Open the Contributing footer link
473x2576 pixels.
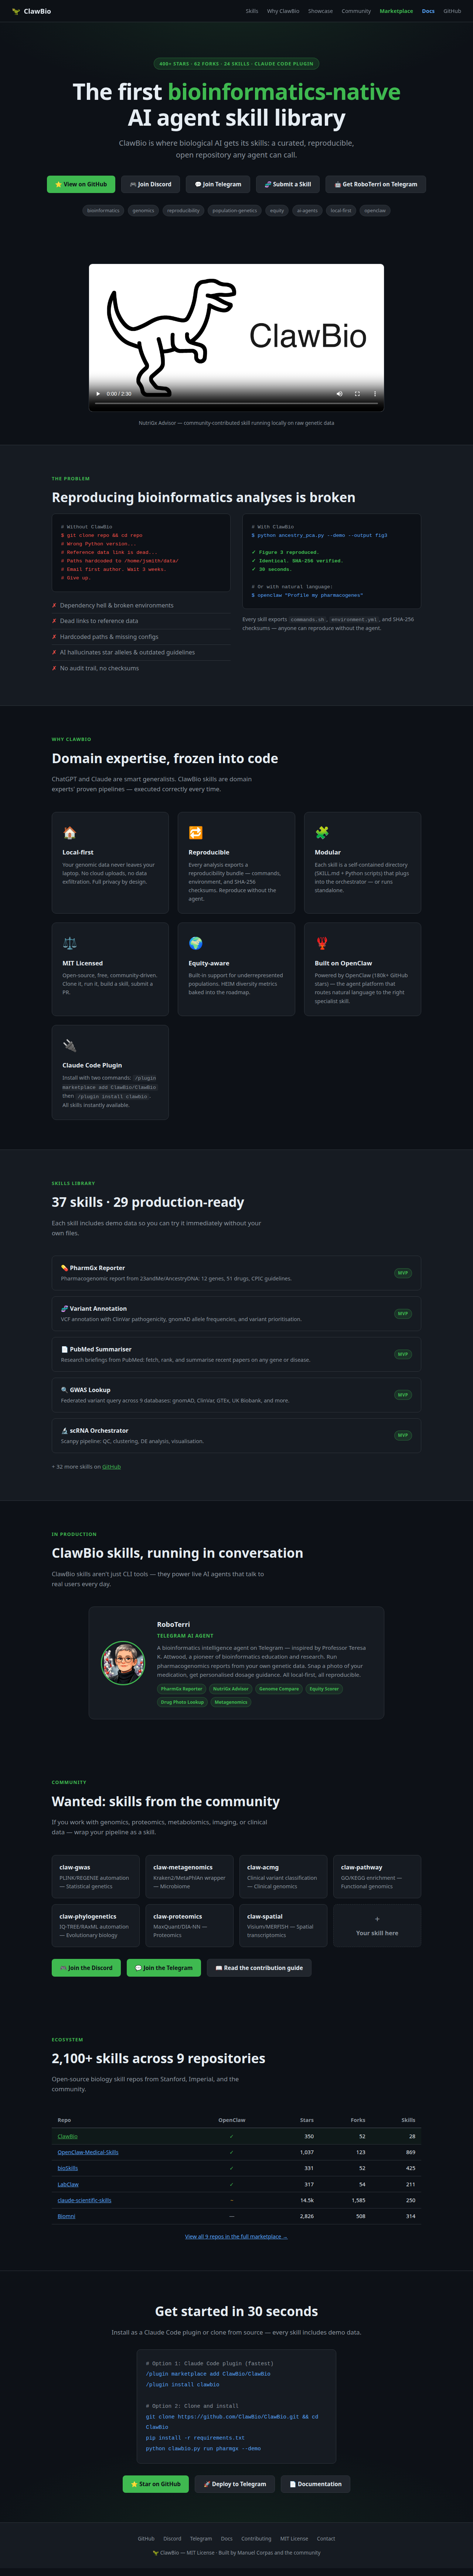(256, 2538)
